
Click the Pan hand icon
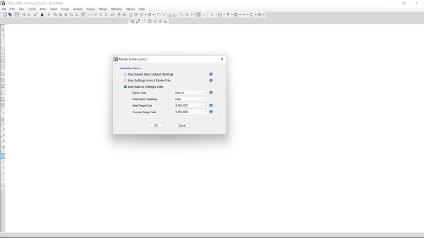pos(83,15)
